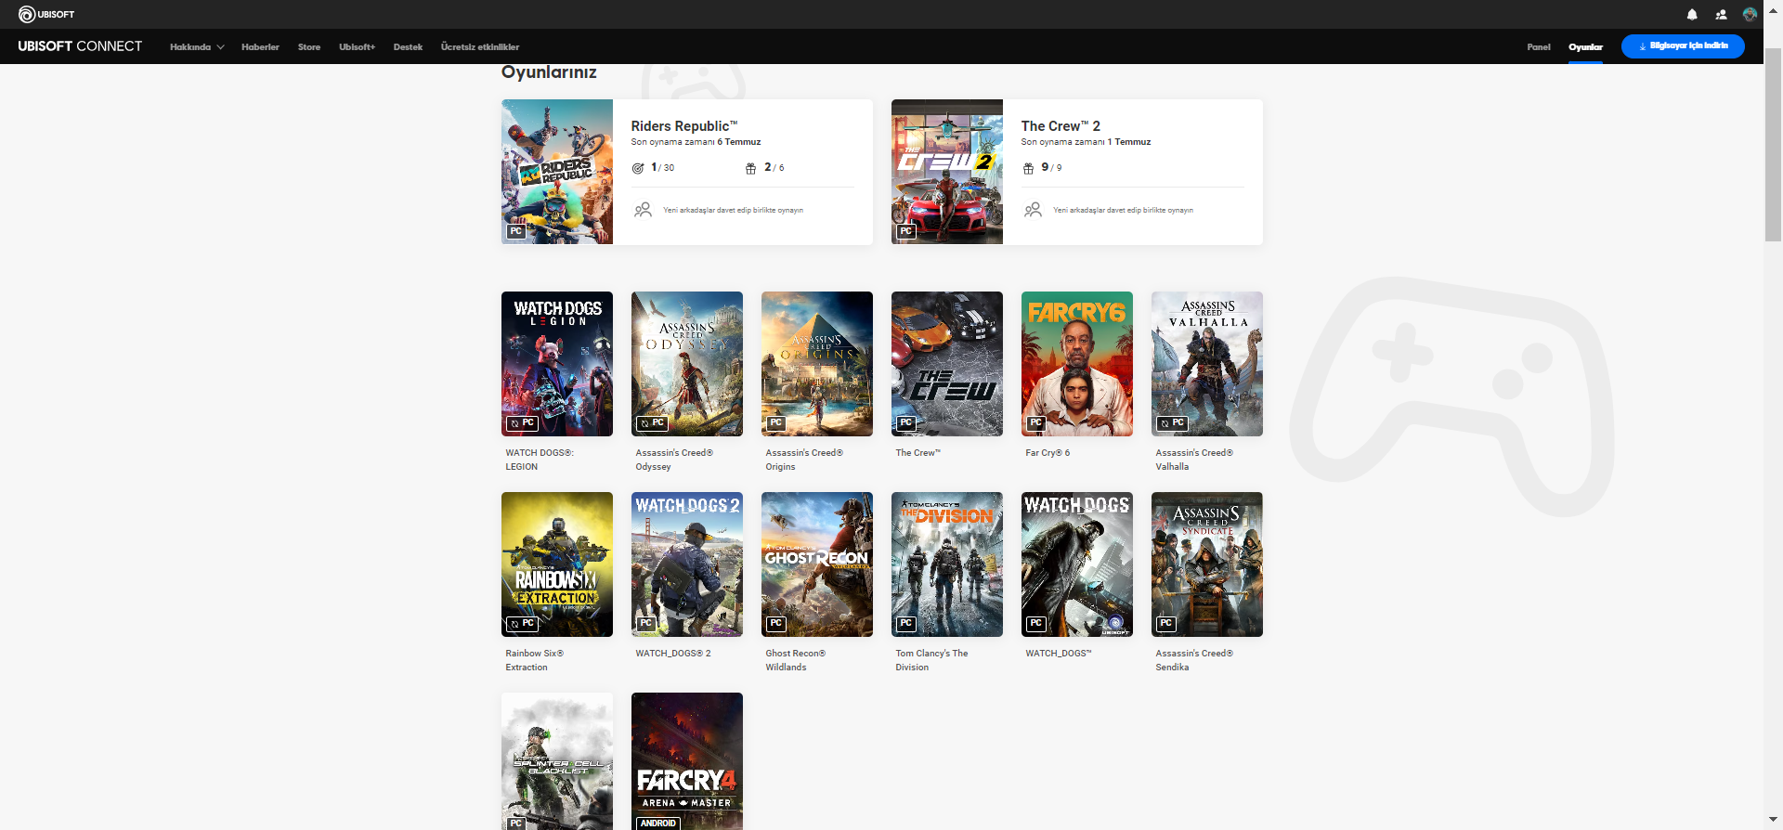Open the Assassin's Creed Origins cover
Viewport: 1783px width, 830px height.
click(x=817, y=364)
